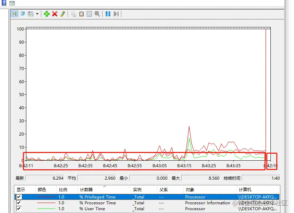Click the green color line of % User Time
The image size is (294, 213).
point(46,209)
